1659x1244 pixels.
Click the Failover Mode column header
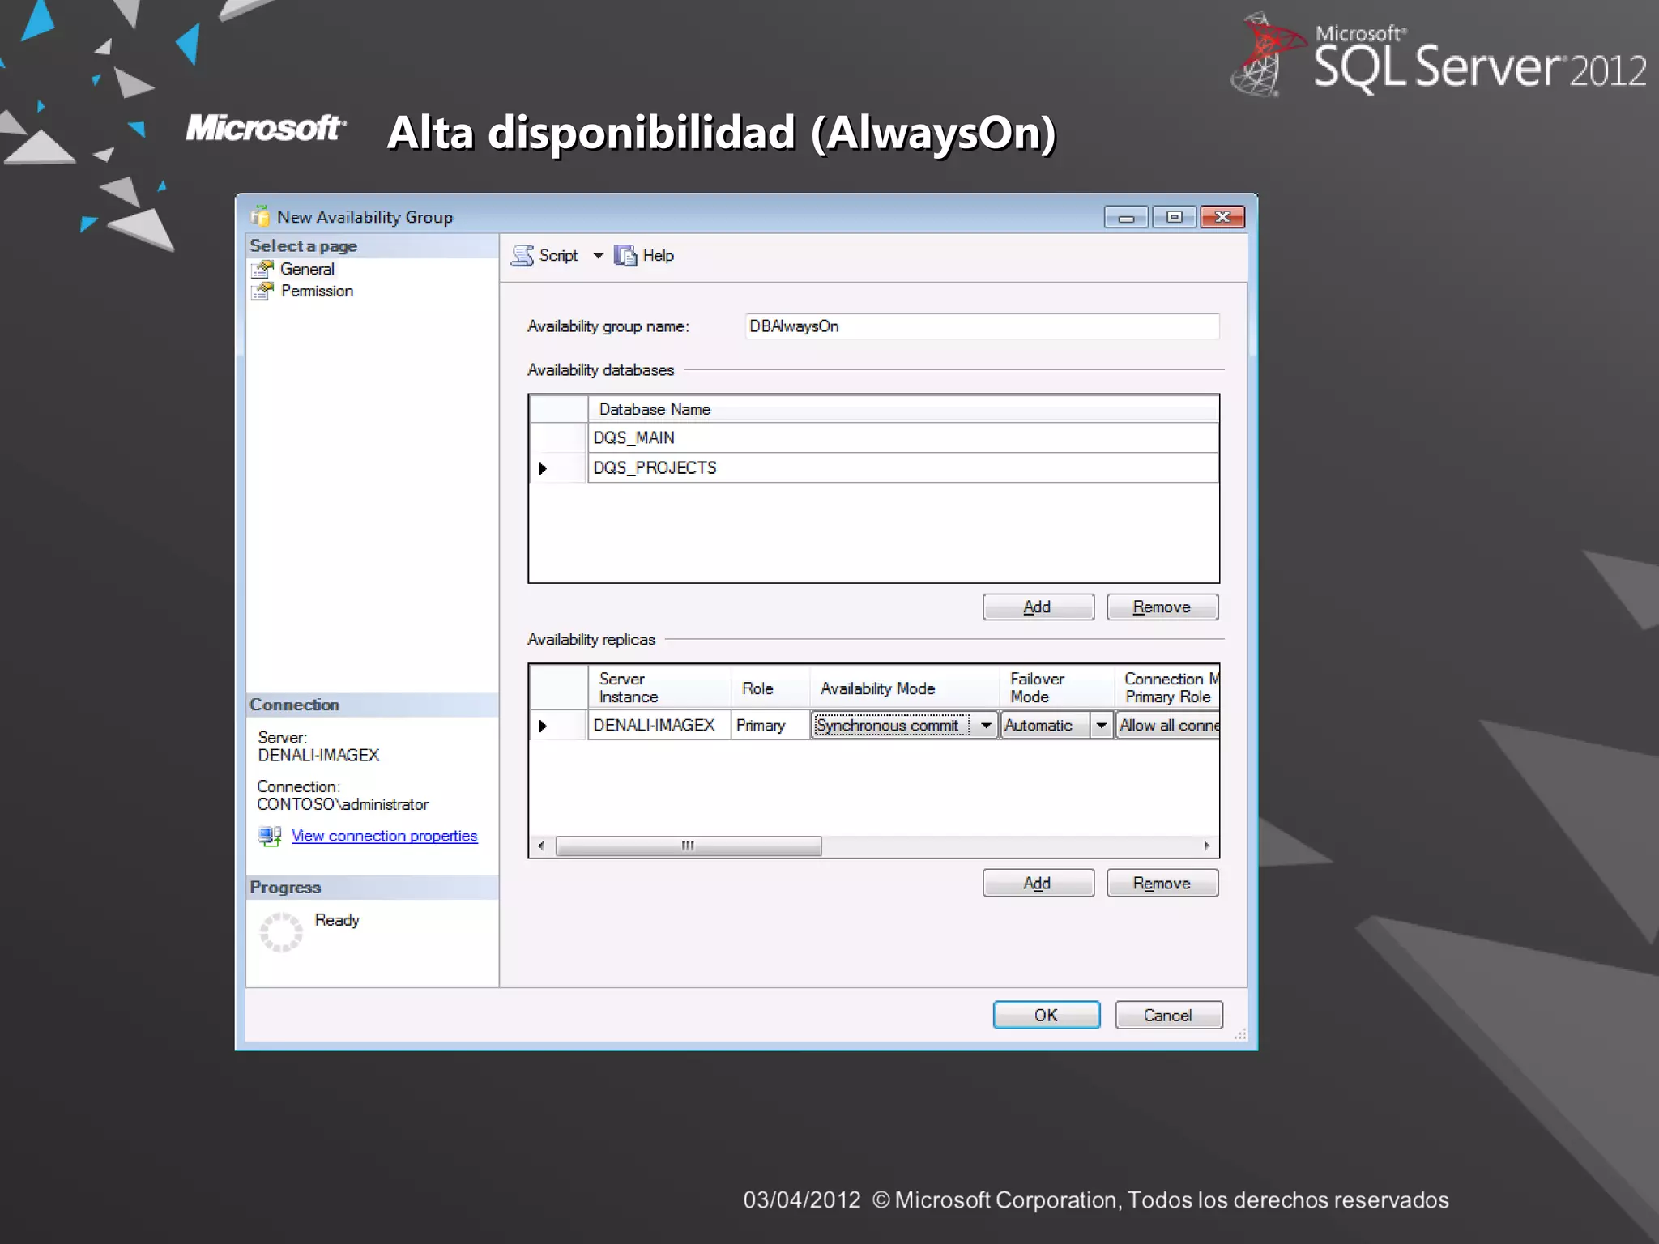[1057, 688]
